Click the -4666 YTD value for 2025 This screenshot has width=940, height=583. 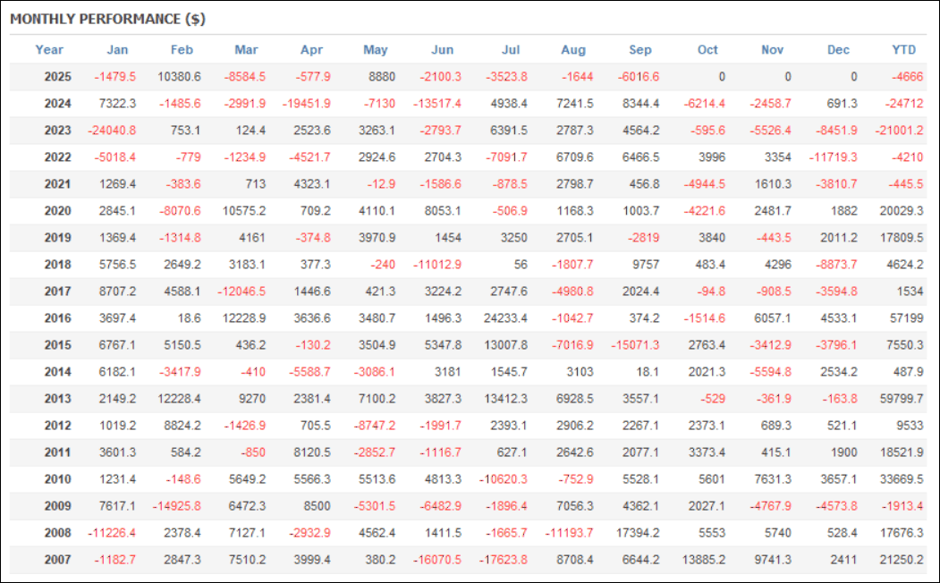(907, 77)
